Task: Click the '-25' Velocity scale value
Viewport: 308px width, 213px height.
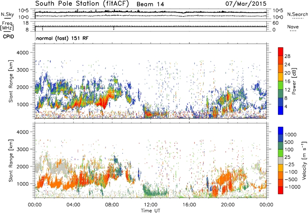Action: tap(290, 165)
